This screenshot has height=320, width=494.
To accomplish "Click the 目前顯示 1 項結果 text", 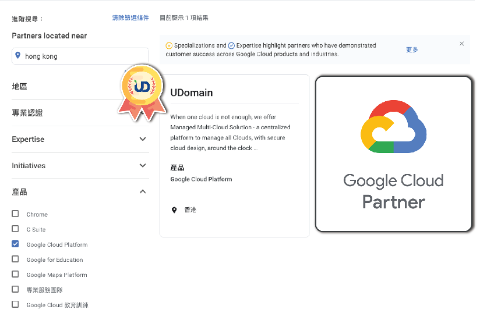I will tap(184, 18).
